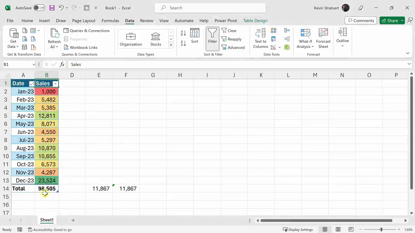
Task: Adjust the zoom slider handle
Action: [x=381, y=229]
